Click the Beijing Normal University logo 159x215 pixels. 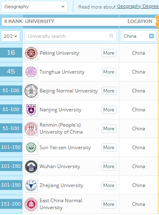click(x=31, y=91)
